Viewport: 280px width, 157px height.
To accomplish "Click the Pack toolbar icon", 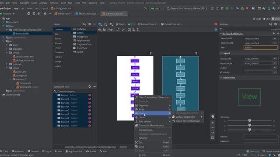I will [129, 30].
